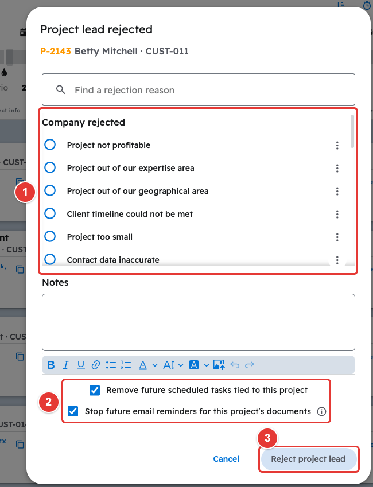Screen dimensions: 373x487
Task: Select Client timeline could not be met
Action: 50,214
